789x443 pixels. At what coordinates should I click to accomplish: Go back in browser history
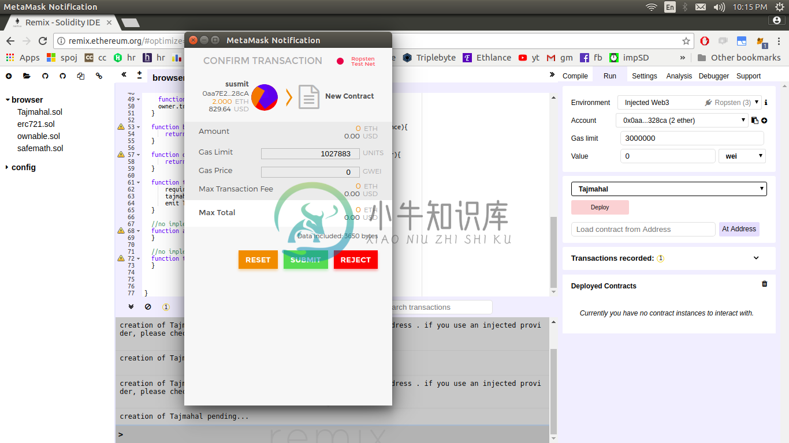pos(10,41)
